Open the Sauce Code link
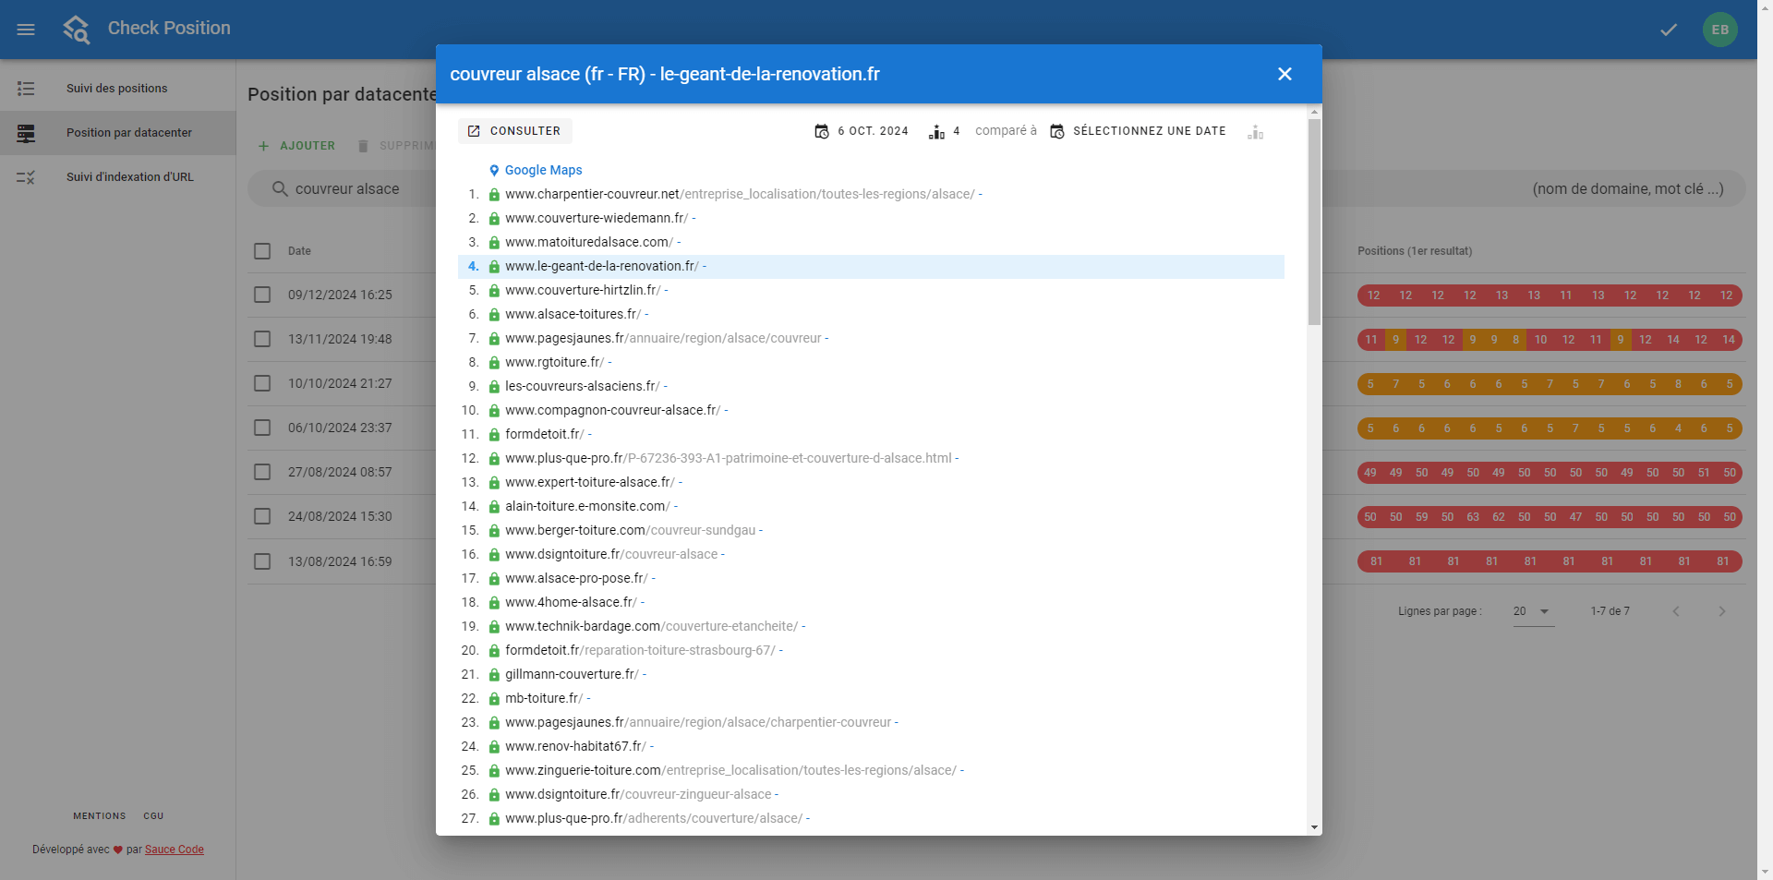 pos(175,850)
